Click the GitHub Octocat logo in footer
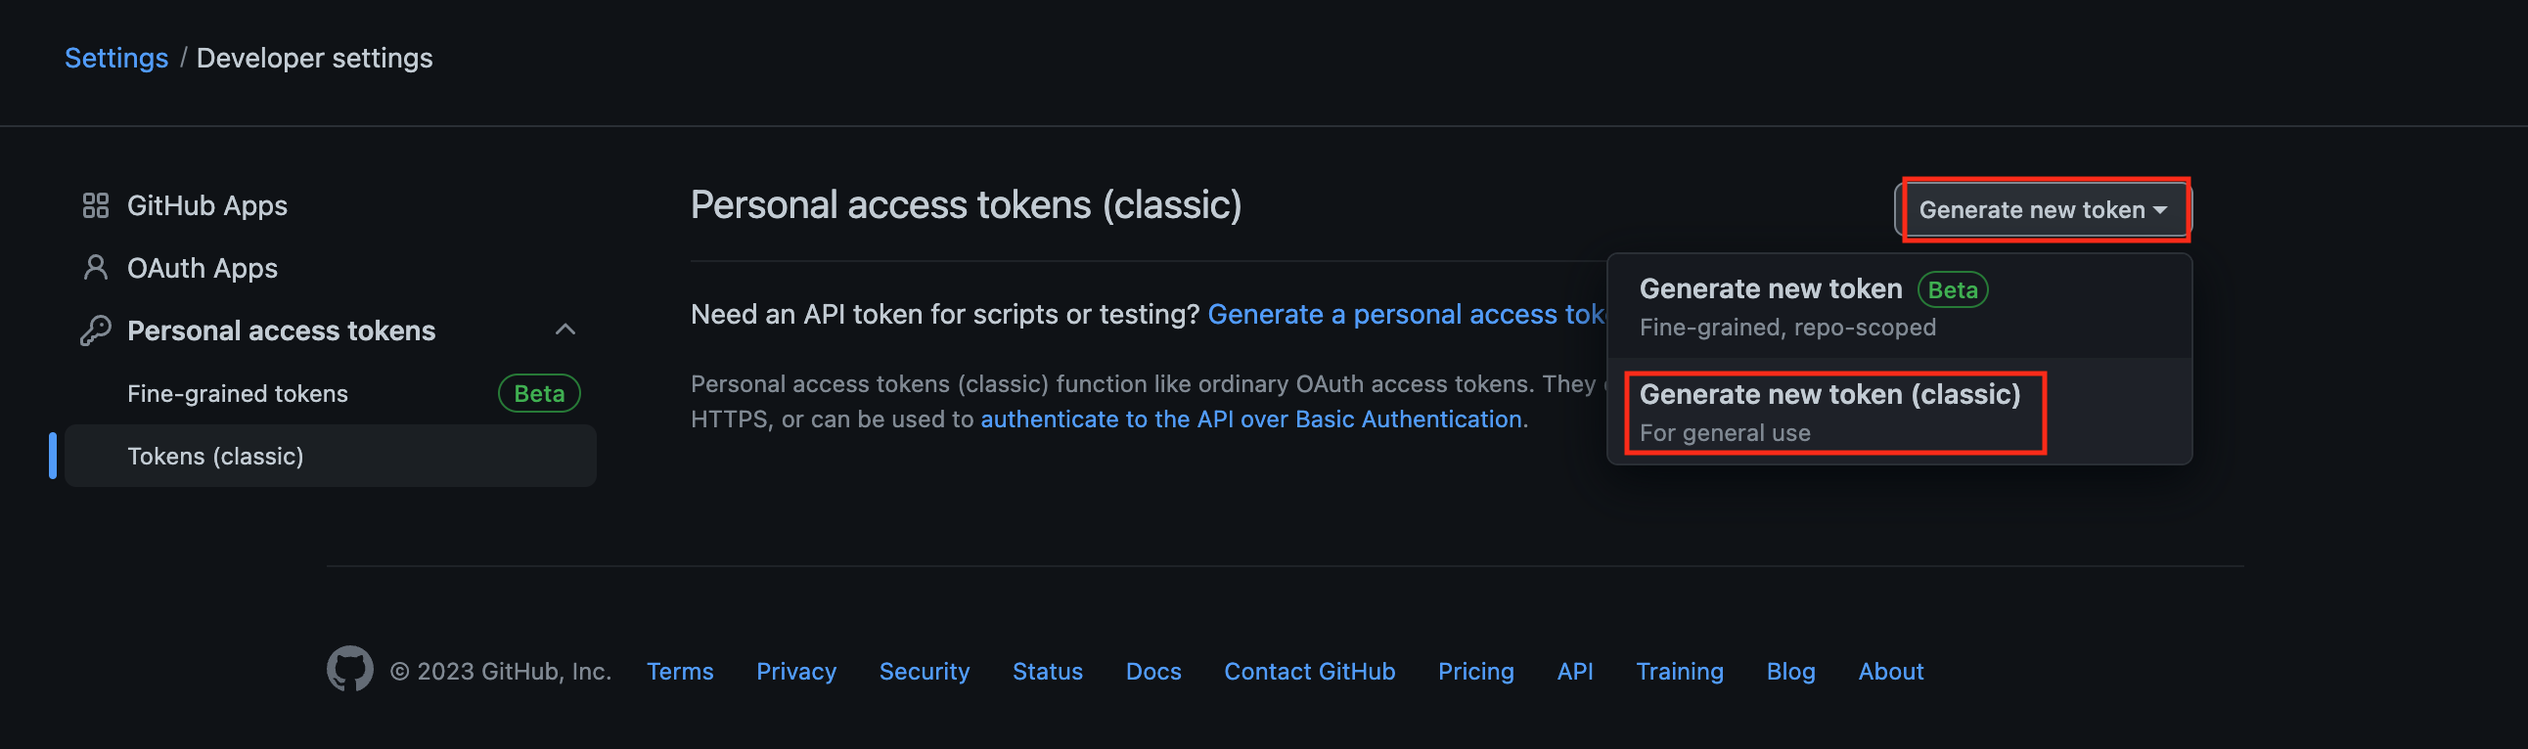Image resolution: width=2528 pixels, height=749 pixels. [x=349, y=670]
